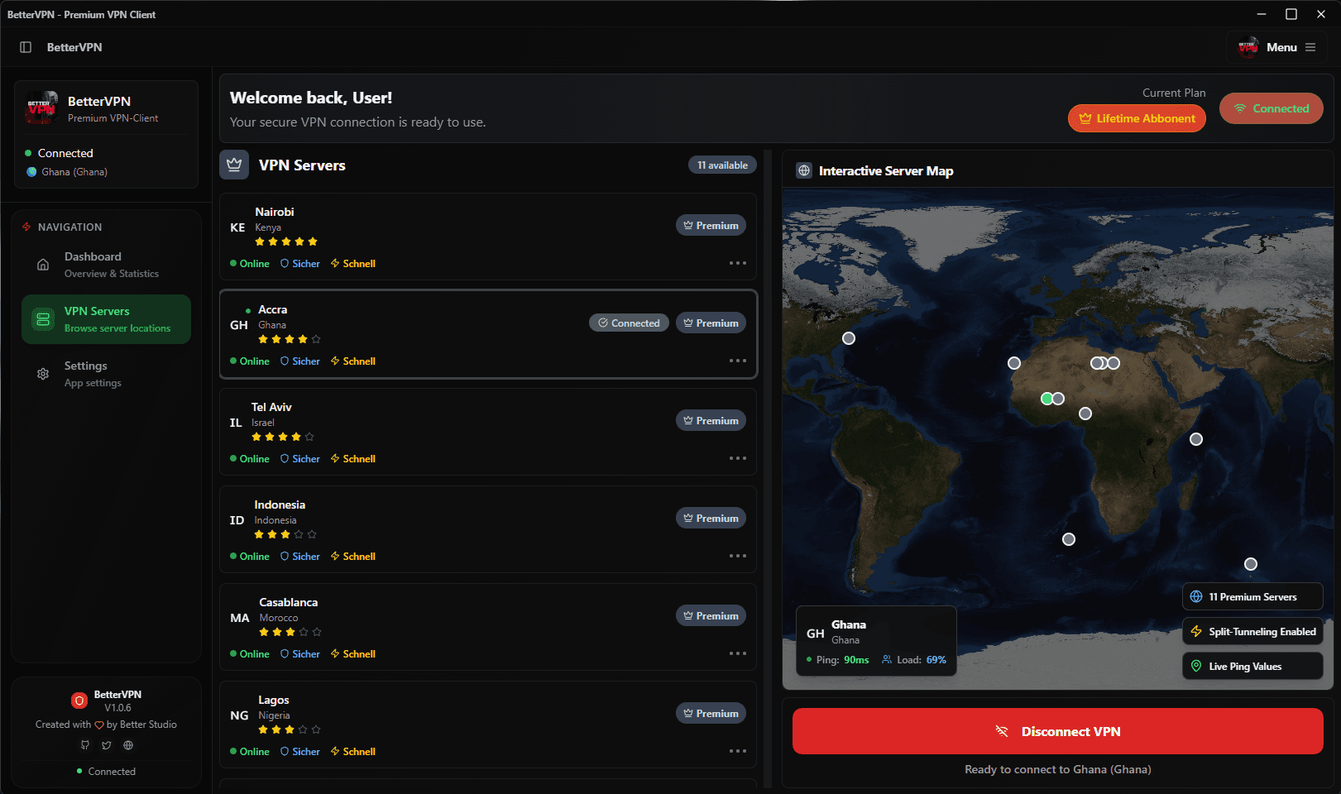The image size is (1341, 794).
Task: Go to Settings navigation item
Action: [106, 374]
